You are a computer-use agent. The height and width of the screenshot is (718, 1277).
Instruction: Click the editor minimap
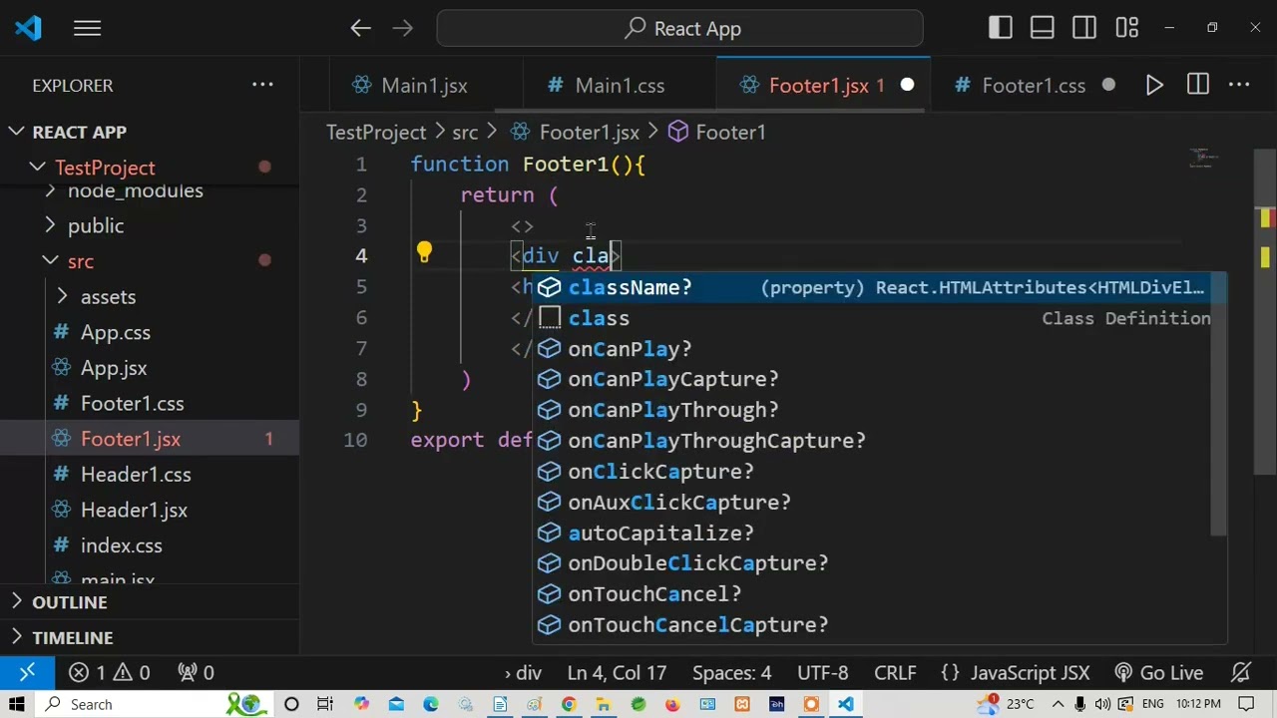tap(1204, 158)
